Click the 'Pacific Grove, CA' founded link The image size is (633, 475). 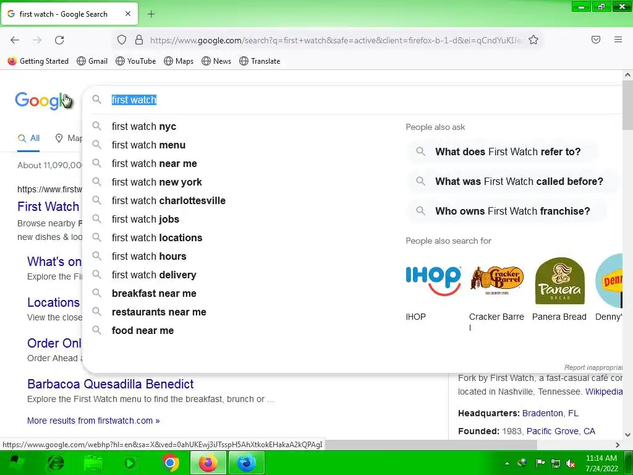[x=561, y=431]
